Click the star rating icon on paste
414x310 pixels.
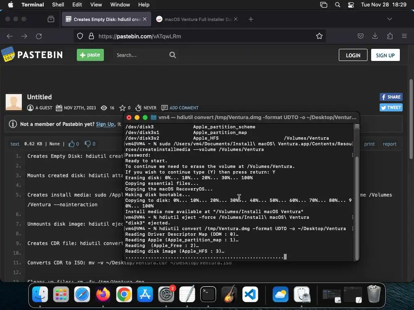(x=122, y=108)
